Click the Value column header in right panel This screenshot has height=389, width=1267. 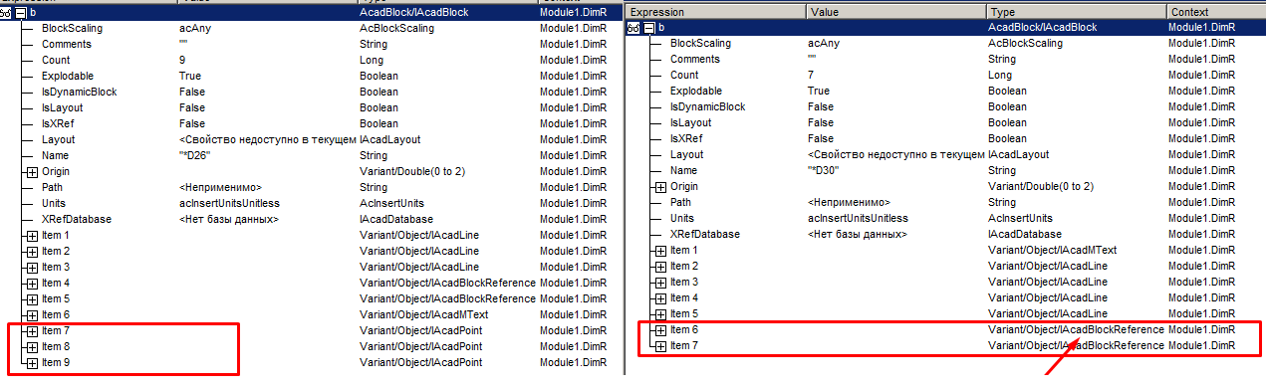[895, 11]
